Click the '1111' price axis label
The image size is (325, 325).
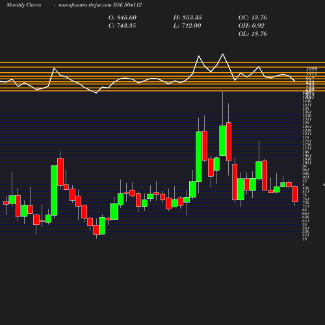click(307, 148)
